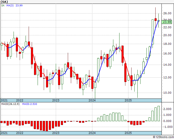Click the green 23.98 current price tag
The image size is (174, 139).
click(167, 22)
